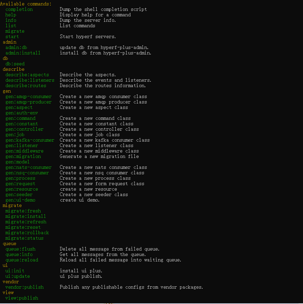Click the 'queue:flush' command

click(20, 249)
